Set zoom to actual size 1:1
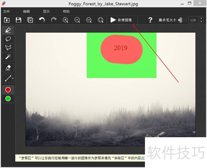The height and width of the screenshot is (168, 207). (89, 20)
